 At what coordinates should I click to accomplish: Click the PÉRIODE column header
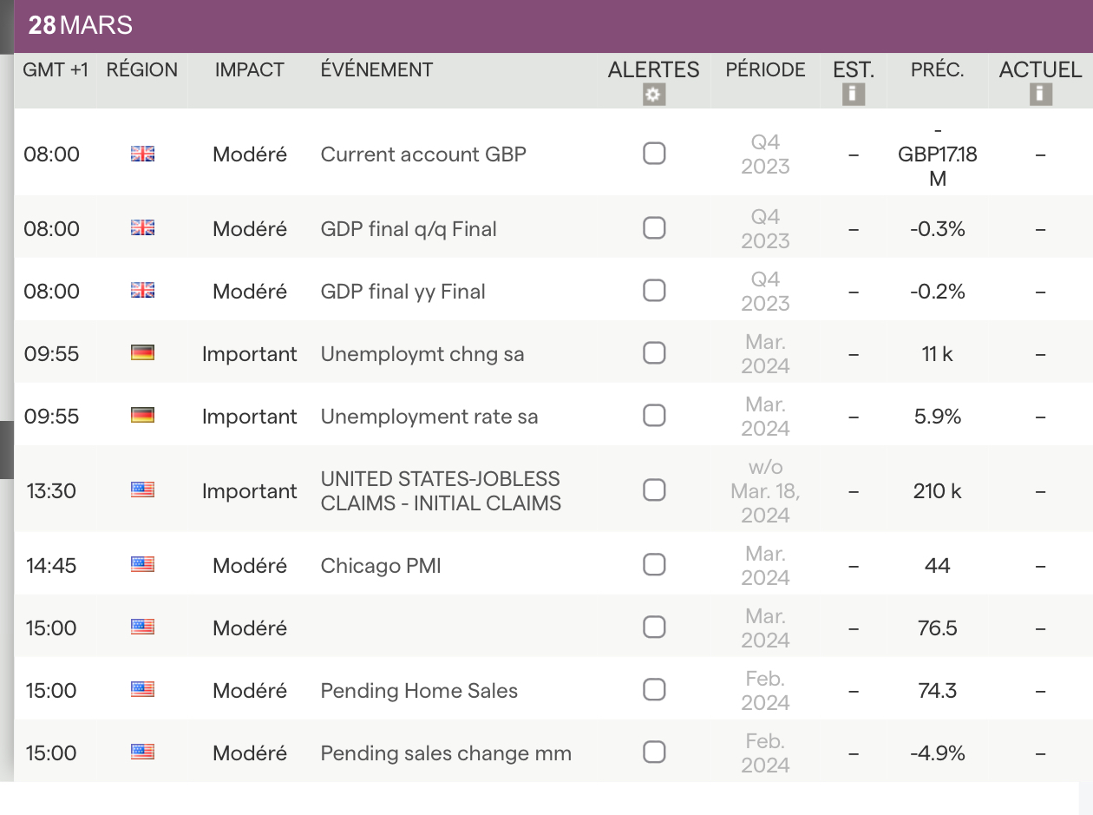pyautogui.click(x=765, y=70)
